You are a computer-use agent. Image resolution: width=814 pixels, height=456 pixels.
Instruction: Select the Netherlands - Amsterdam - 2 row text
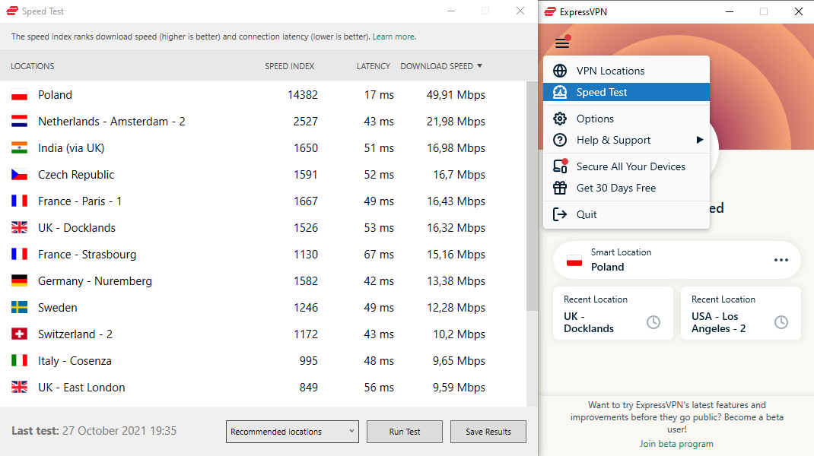(x=112, y=122)
